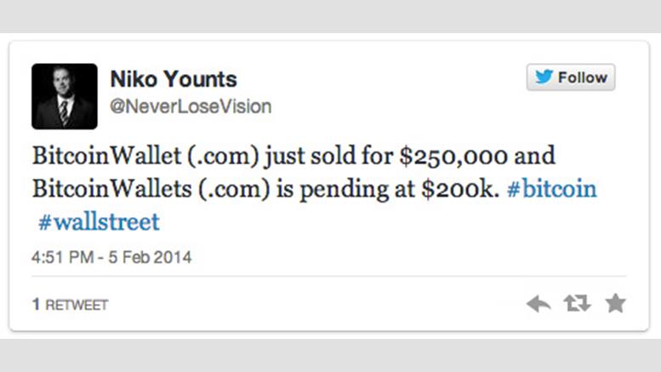The height and width of the screenshot is (372, 661).
Task: Open Niko Younts' profile photo
Action: coord(65,96)
